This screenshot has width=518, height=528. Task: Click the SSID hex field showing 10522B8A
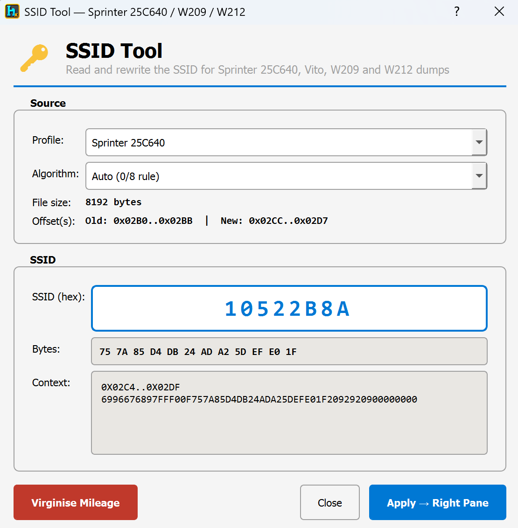[x=289, y=308]
